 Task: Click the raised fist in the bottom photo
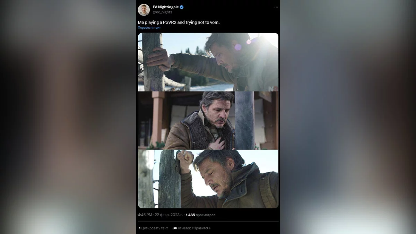pyautogui.click(x=185, y=158)
